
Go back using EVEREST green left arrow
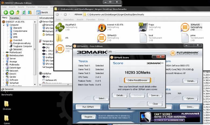click(6, 12)
